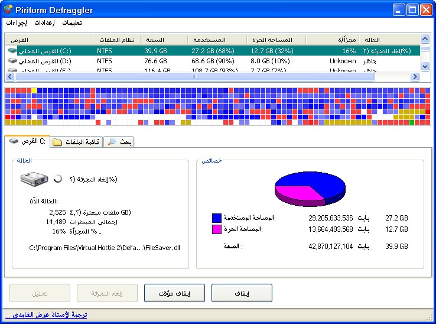
Task: Click the Piriform Defraggler title bar icon
Action: [8, 9]
